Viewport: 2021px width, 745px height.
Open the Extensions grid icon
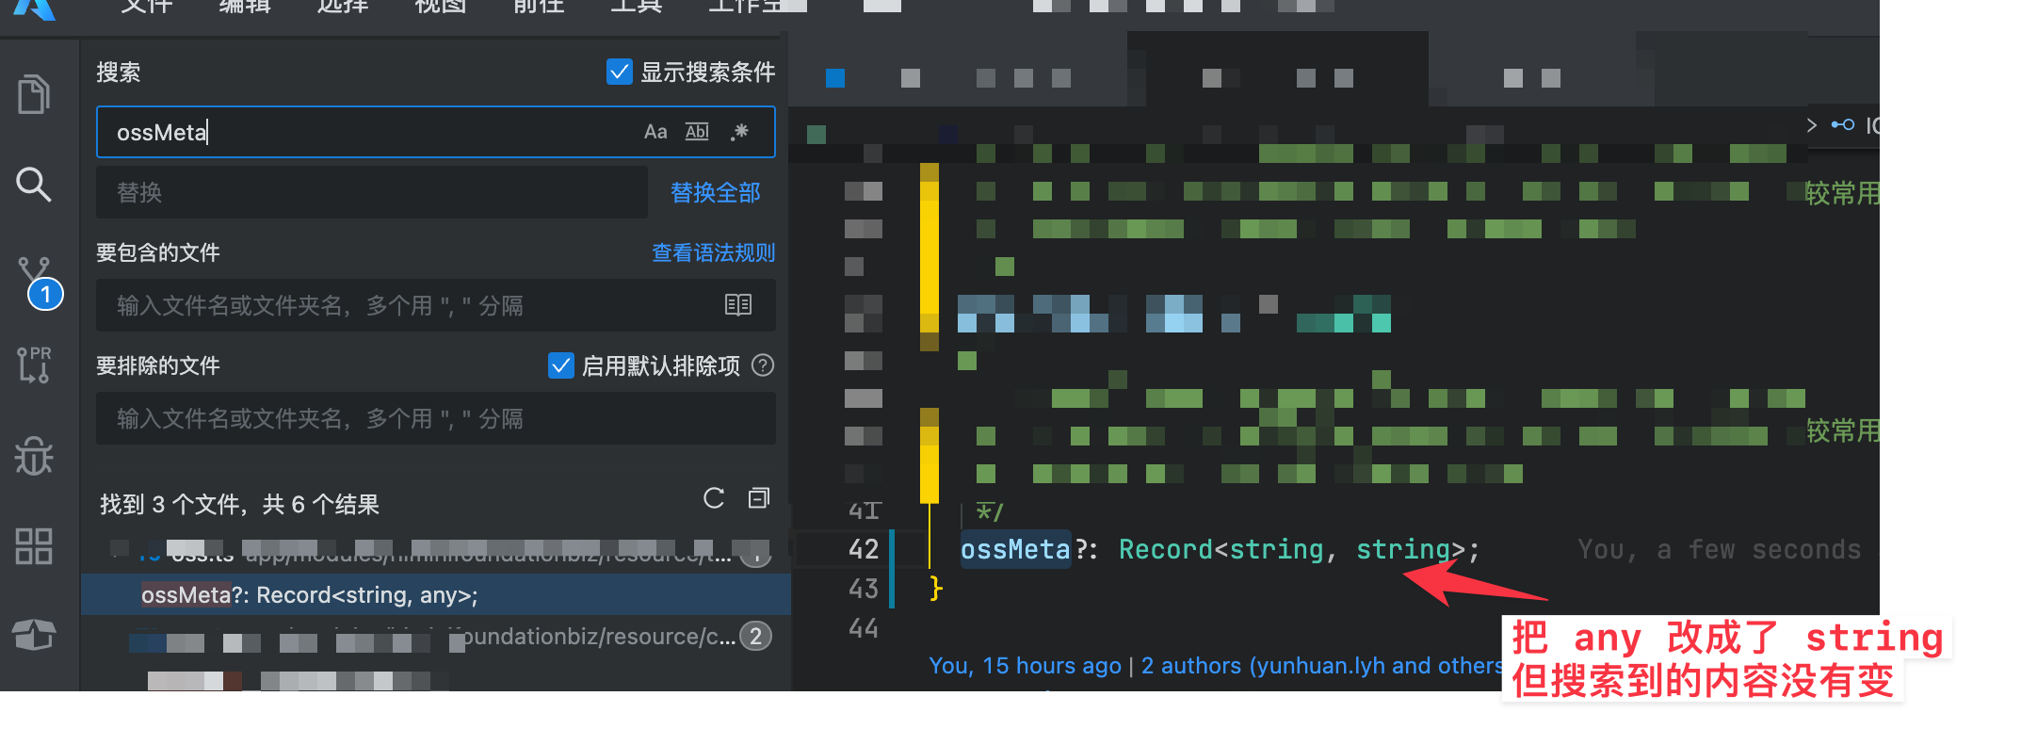(34, 545)
